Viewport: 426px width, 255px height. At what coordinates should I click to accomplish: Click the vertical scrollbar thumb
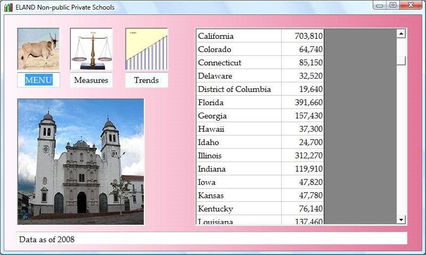coord(402,61)
